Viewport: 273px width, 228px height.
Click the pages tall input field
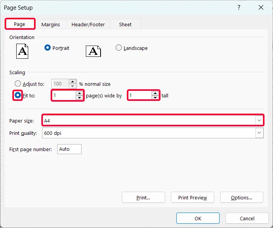pyautogui.click(x=140, y=95)
